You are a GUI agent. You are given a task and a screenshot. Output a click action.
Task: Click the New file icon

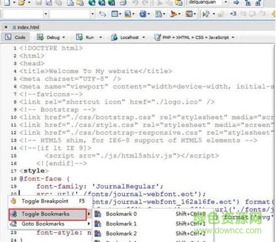[7, 2]
